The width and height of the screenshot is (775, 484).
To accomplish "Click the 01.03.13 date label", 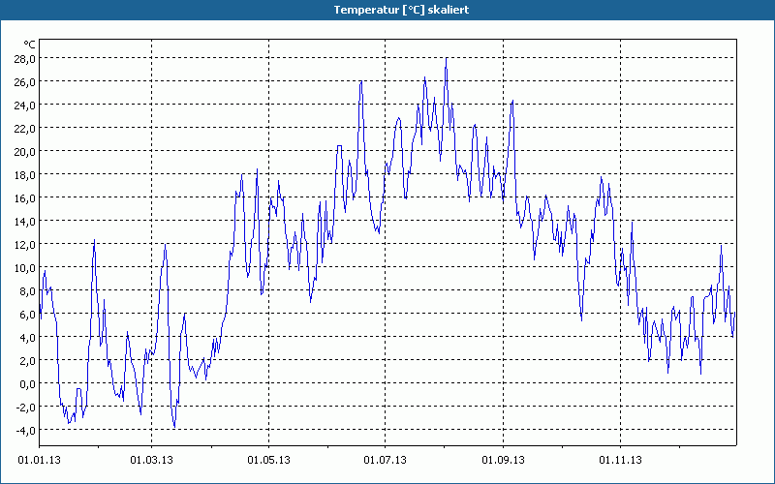I will click(x=152, y=461).
